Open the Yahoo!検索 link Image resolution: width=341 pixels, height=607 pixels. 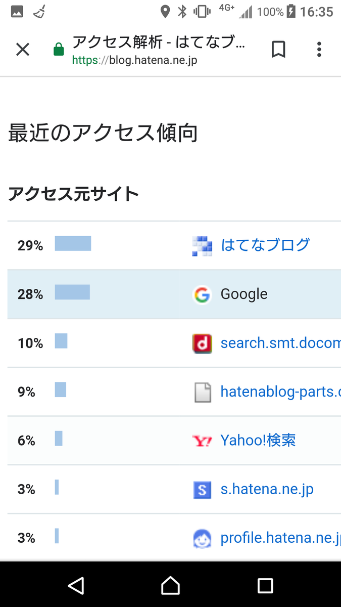tap(258, 440)
